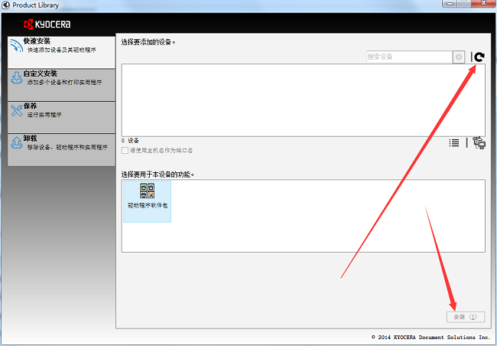The height and width of the screenshot is (346, 497).
Task: Click the 选择要用于本设备的功能 heading
Action: pyautogui.click(x=158, y=175)
